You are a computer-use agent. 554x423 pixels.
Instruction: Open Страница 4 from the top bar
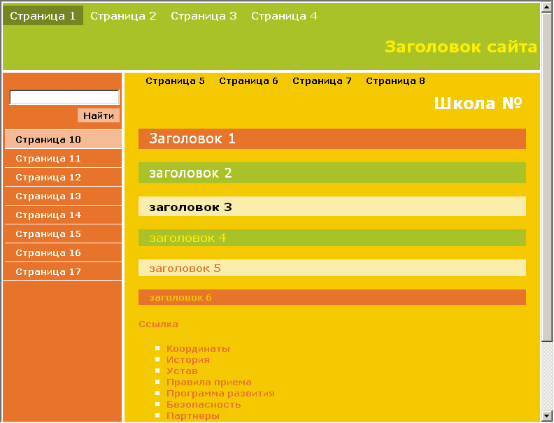[x=284, y=15]
